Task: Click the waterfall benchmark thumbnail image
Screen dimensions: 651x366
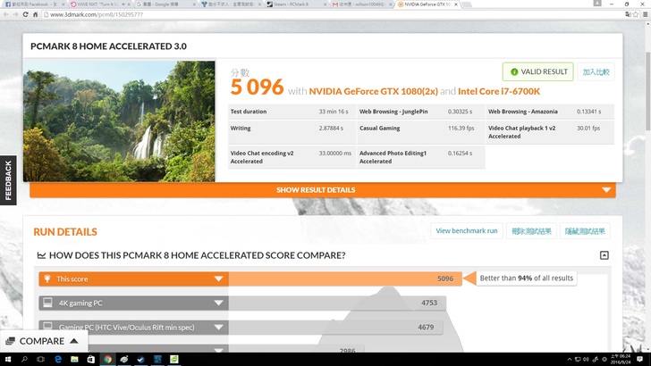Action: pos(119,121)
